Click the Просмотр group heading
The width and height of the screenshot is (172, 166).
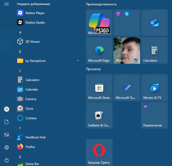93,69
